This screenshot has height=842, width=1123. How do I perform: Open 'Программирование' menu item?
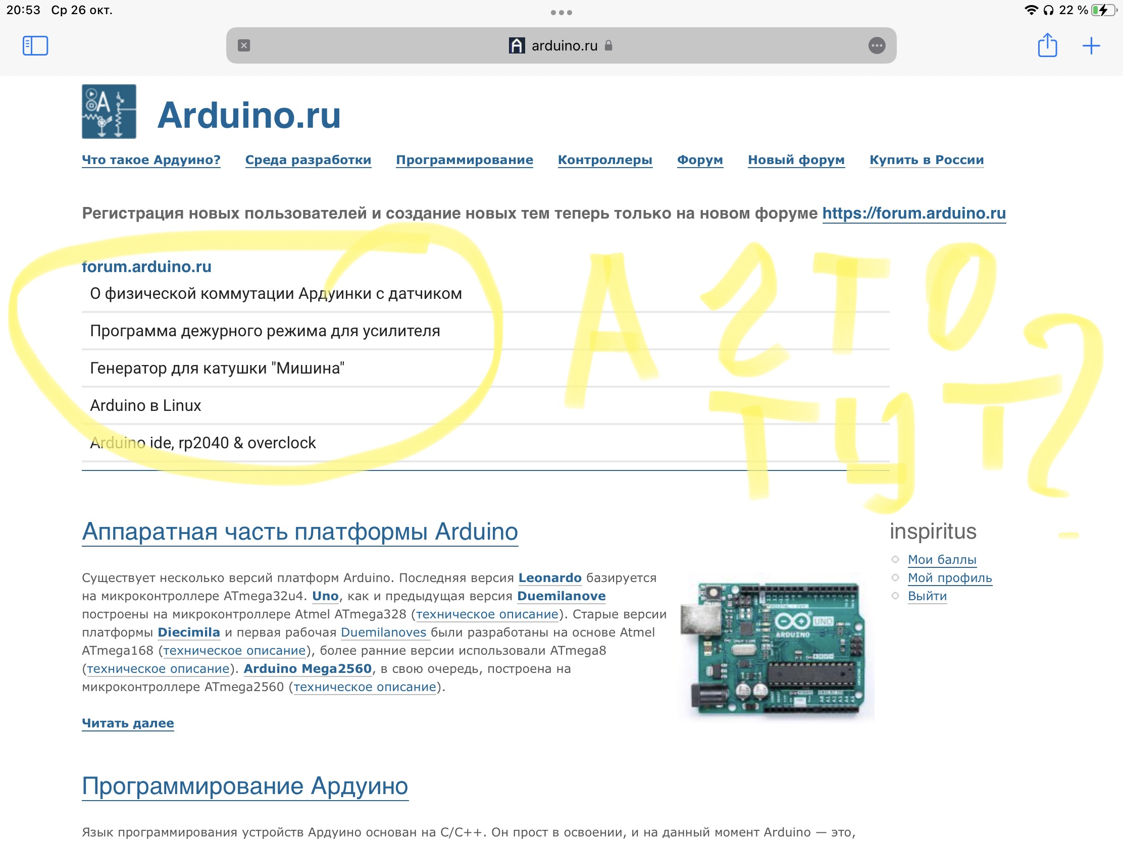pyautogui.click(x=465, y=160)
